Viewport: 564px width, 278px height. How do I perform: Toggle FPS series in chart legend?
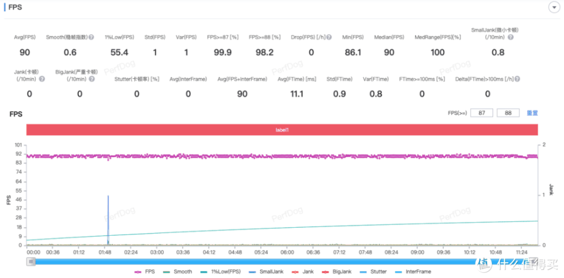144,272
